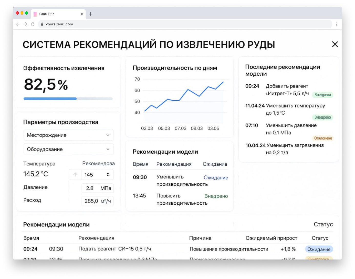Click the pressure field 2.8 МПа
Viewport: 355px width, 279px height.
98,188
